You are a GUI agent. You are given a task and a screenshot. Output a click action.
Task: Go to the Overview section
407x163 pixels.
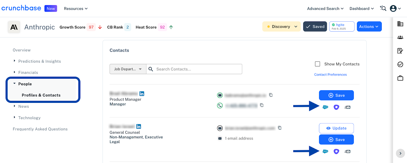22,50
